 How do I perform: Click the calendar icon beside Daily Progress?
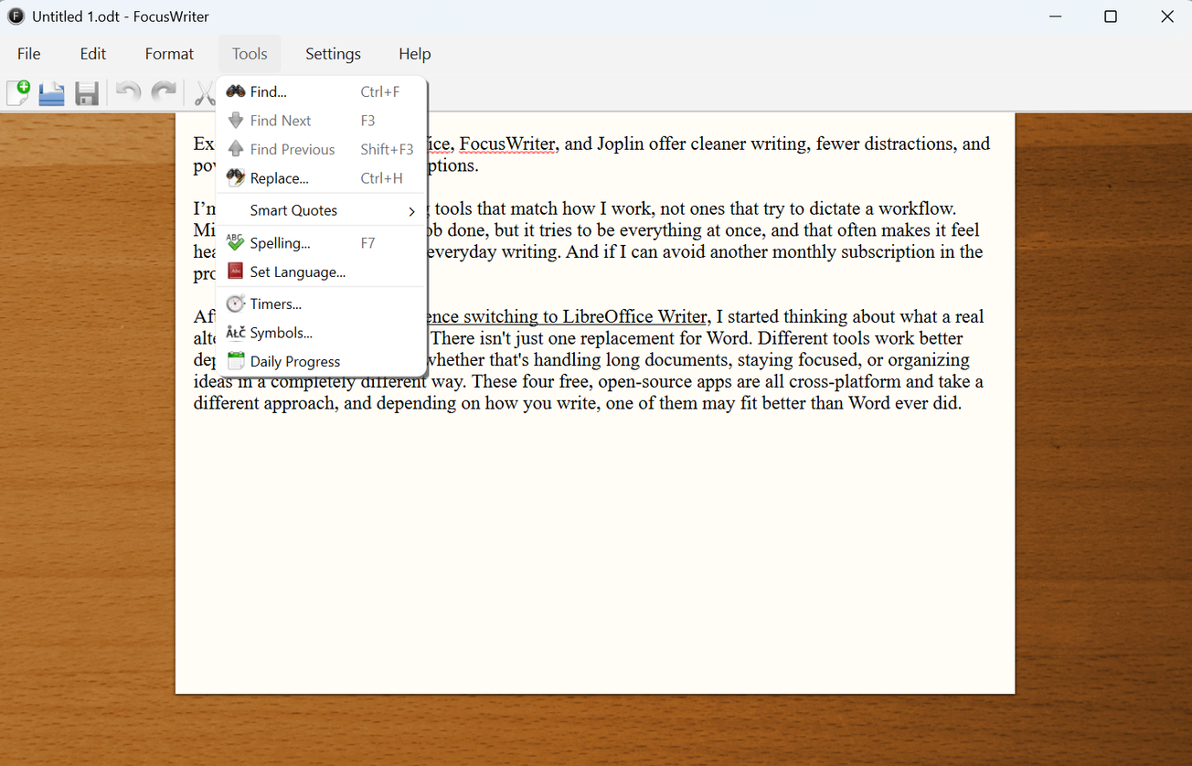[236, 362]
